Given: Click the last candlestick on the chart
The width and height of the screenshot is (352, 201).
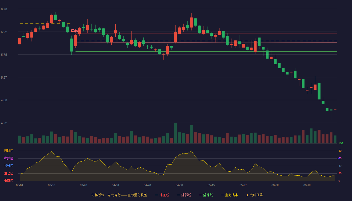Looking at the screenshot, I should point(335,110).
